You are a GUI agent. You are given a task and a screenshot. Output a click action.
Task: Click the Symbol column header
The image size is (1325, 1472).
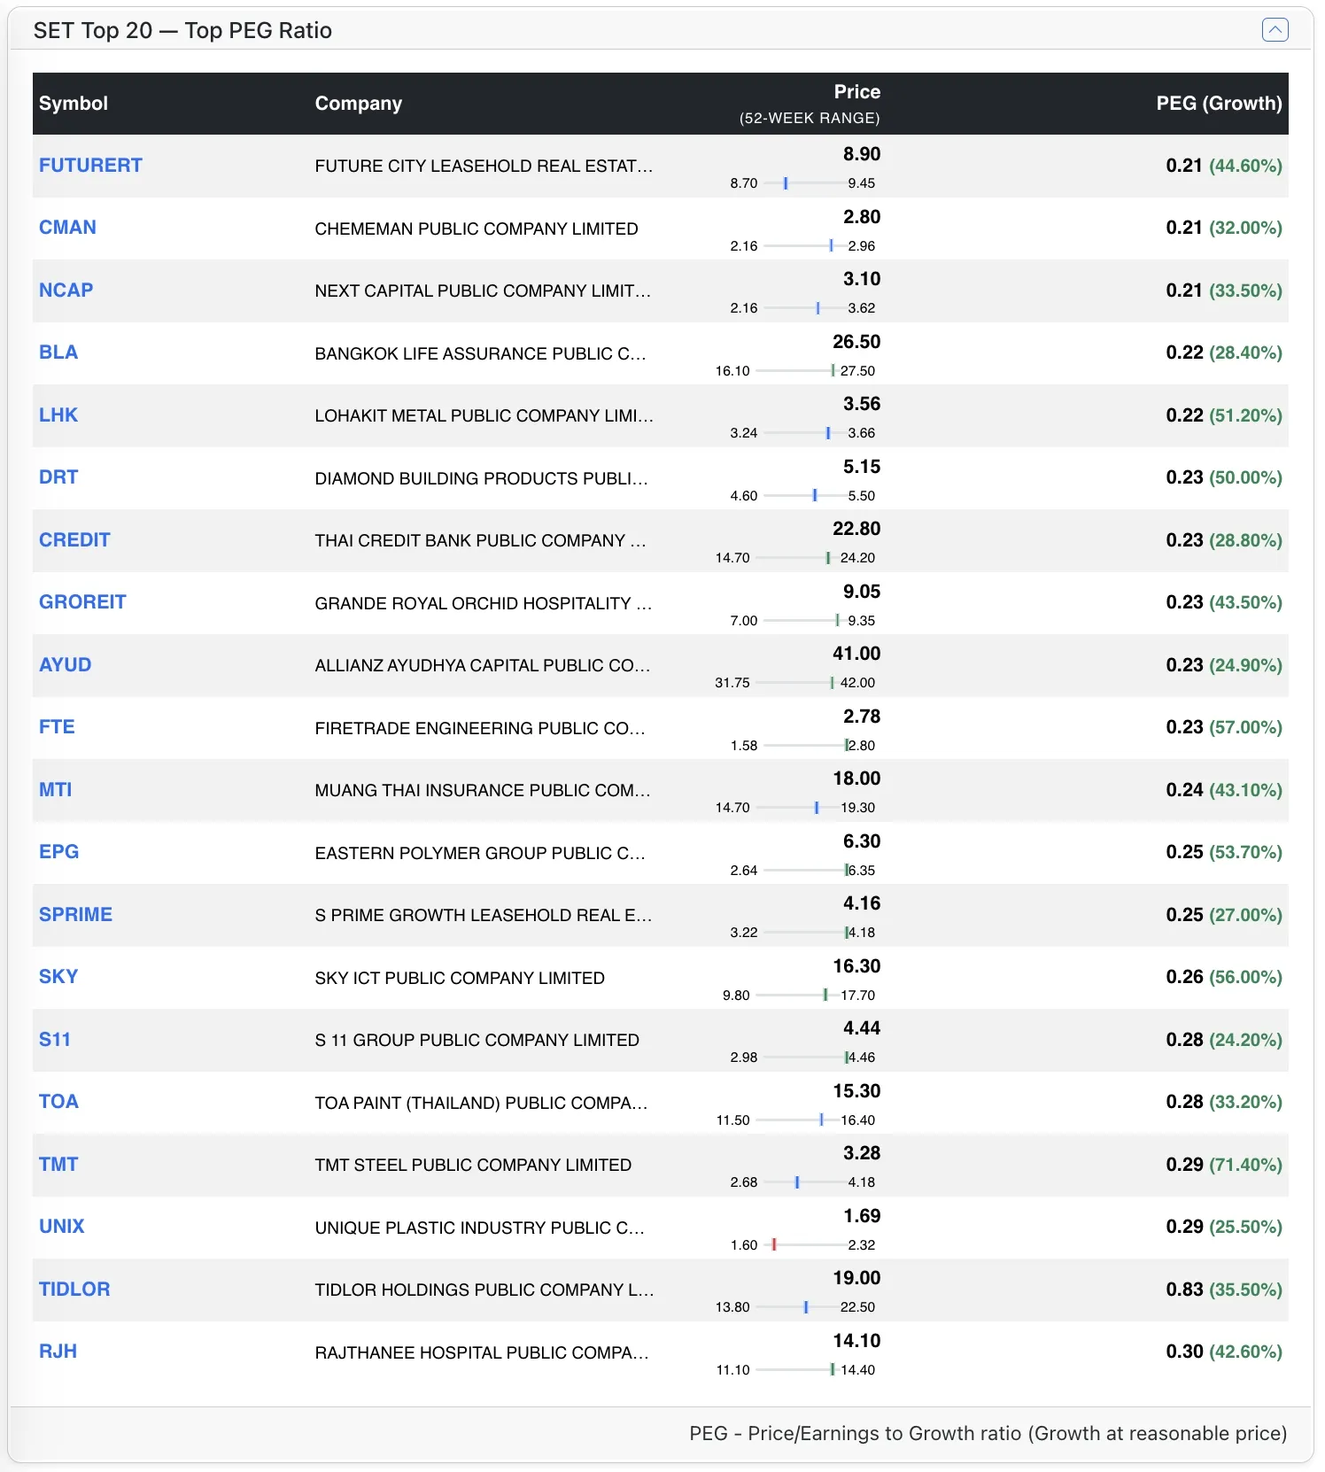pos(74,104)
